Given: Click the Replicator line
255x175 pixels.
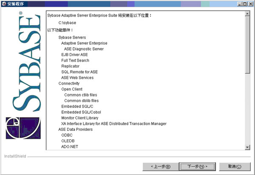Looking at the screenshot, I should (x=70, y=66).
